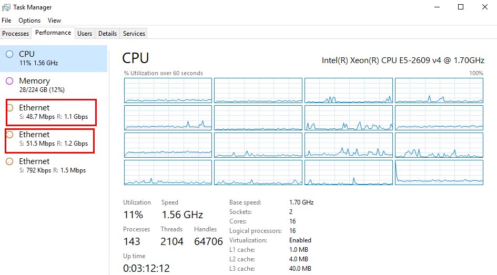Select the Memory 28/224 GB entry
Image resolution: width=497 pixels, height=275 pixels.
point(53,85)
